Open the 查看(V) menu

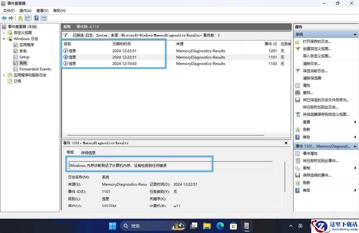[x=42, y=11]
